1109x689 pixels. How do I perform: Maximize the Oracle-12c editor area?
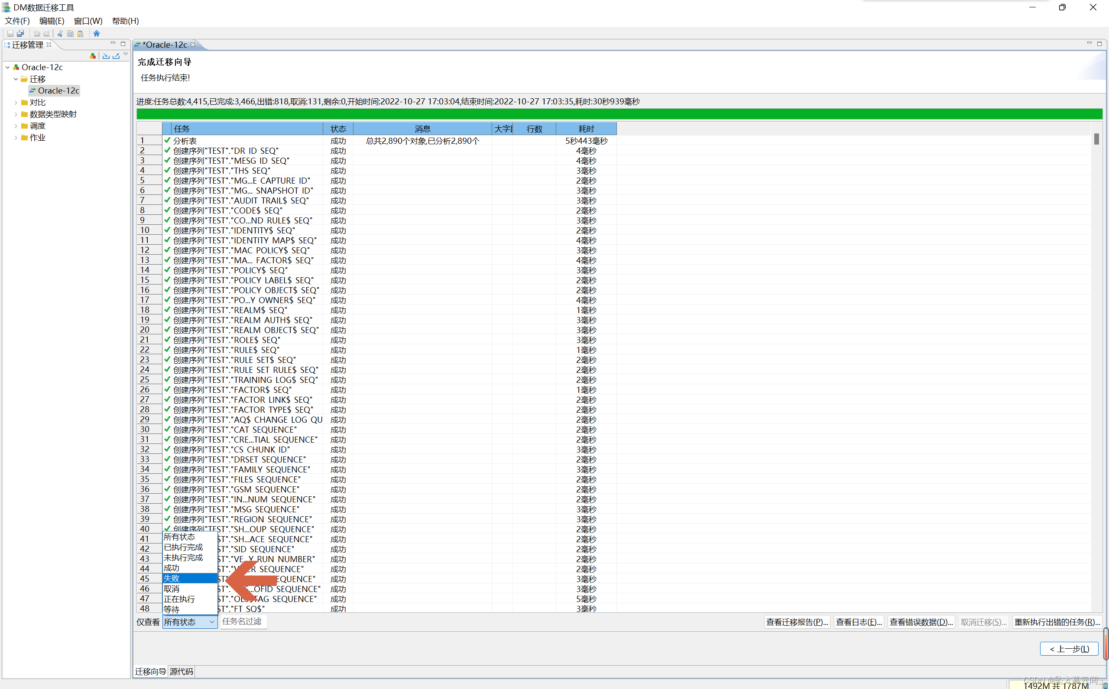pos(1099,44)
